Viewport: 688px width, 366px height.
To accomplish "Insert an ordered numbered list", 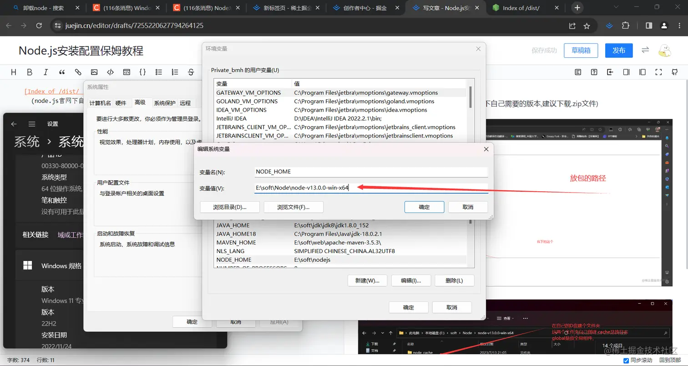I will point(175,72).
